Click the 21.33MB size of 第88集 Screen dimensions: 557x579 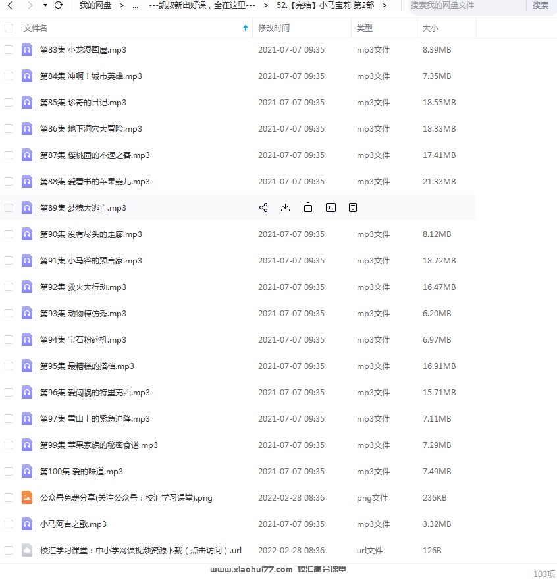click(439, 181)
